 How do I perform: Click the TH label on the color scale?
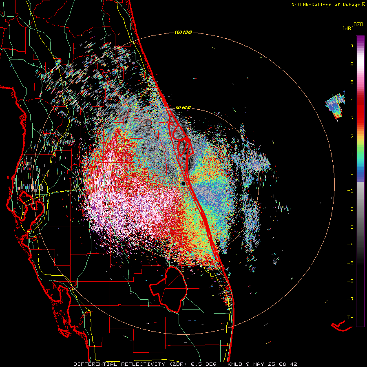click(350, 318)
